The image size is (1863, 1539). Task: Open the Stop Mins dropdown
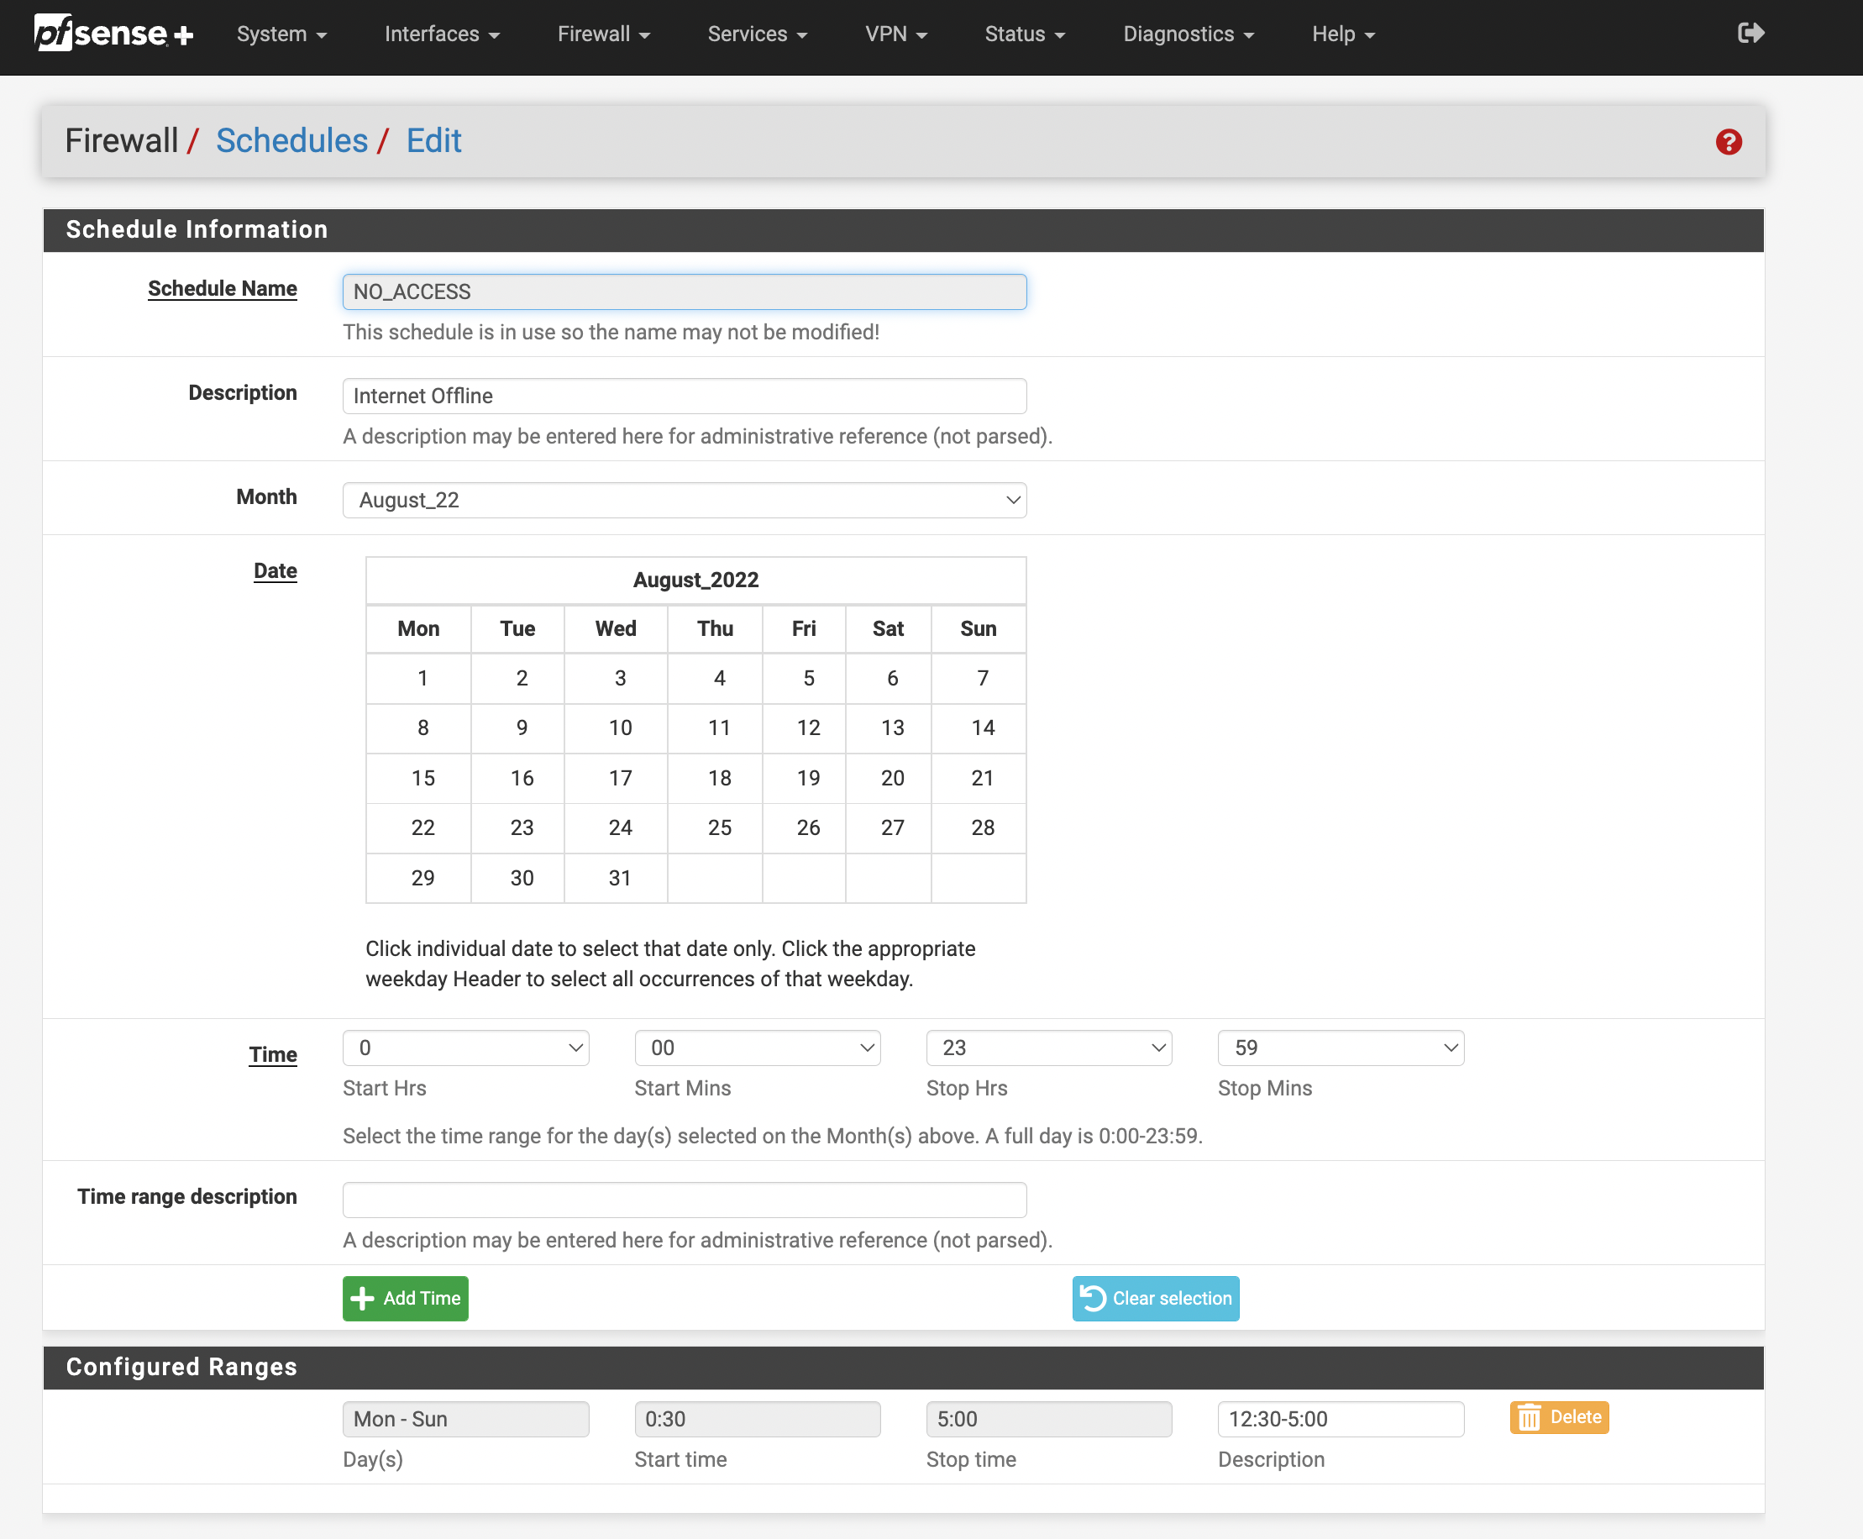point(1339,1047)
